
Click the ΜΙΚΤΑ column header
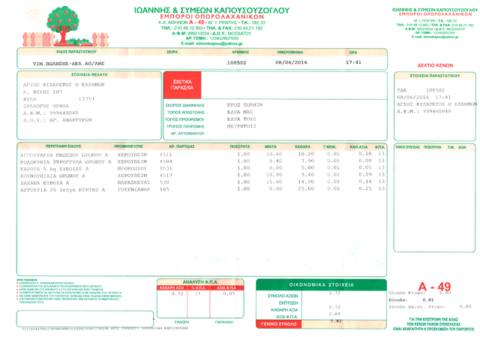271,147
